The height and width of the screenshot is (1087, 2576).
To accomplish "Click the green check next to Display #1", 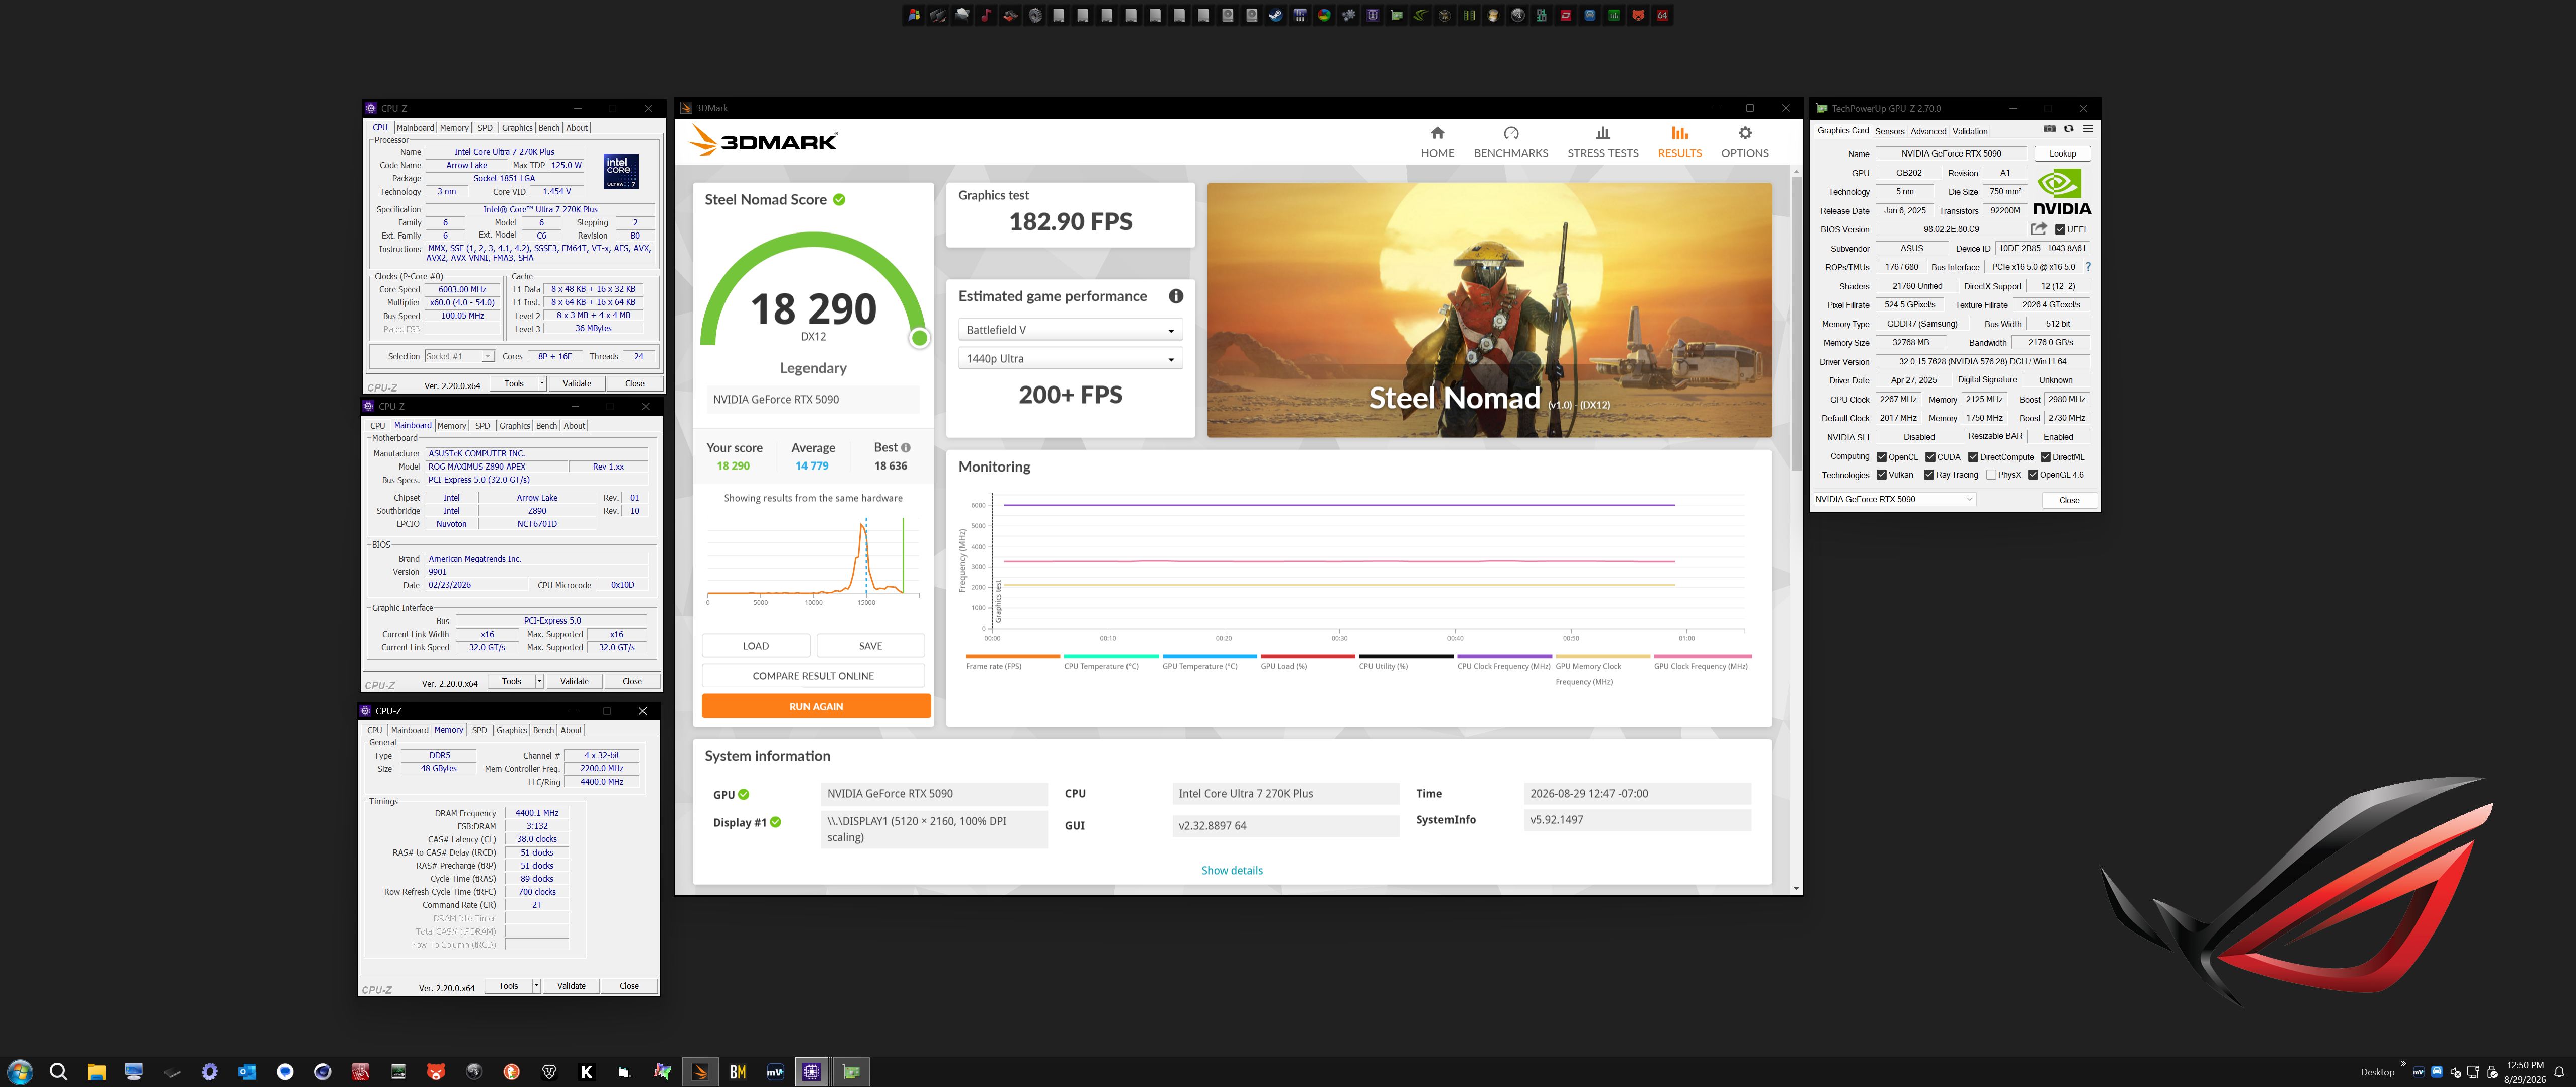I will tap(776, 822).
